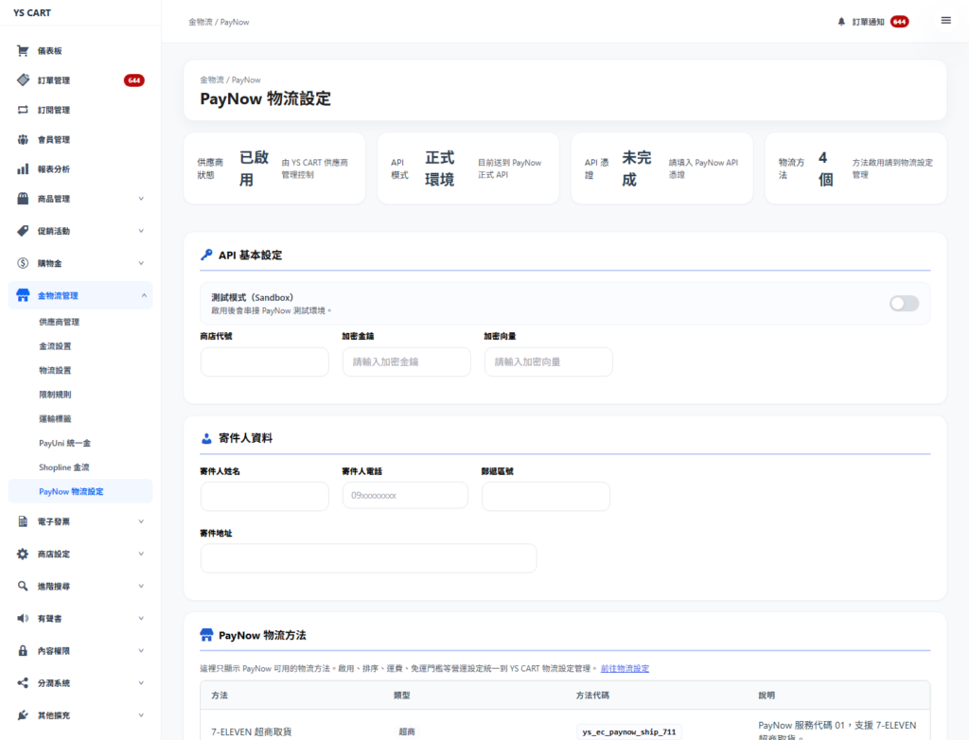This screenshot has width=969, height=740.
Task: Follow the 前往物流設定 link
Action: click(625, 668)
